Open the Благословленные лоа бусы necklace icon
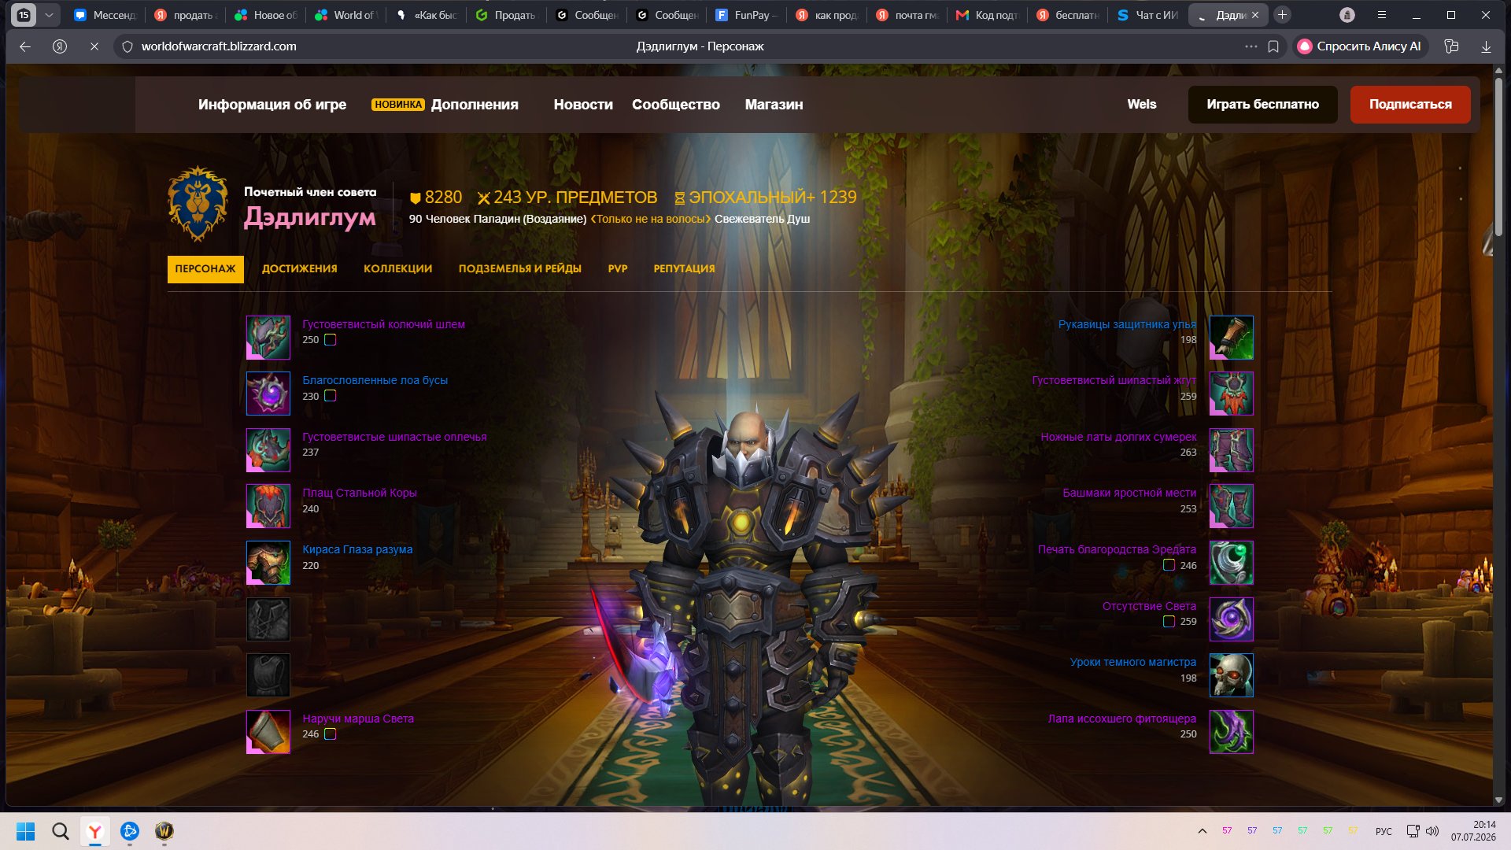This screenshot has height=850, width=1511. pos(268,394)
